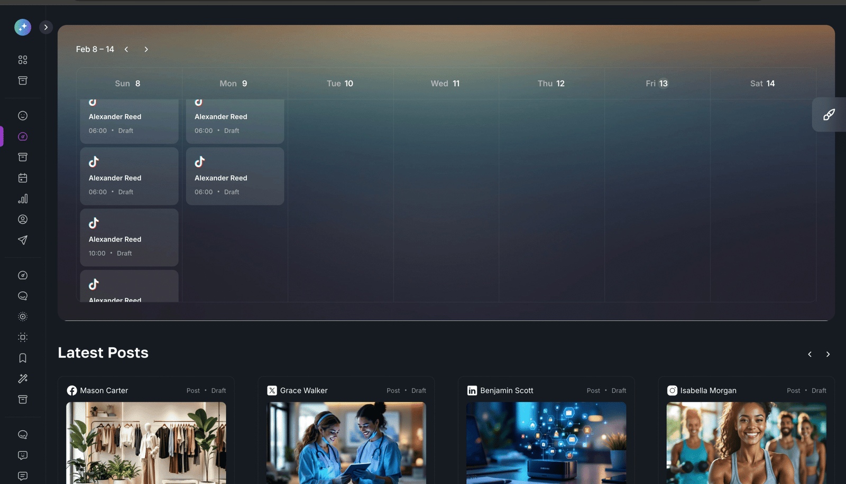Open the calendar icon in the sidebar
The width and height of the screenshot is (846, 484).
coord(23,178)
